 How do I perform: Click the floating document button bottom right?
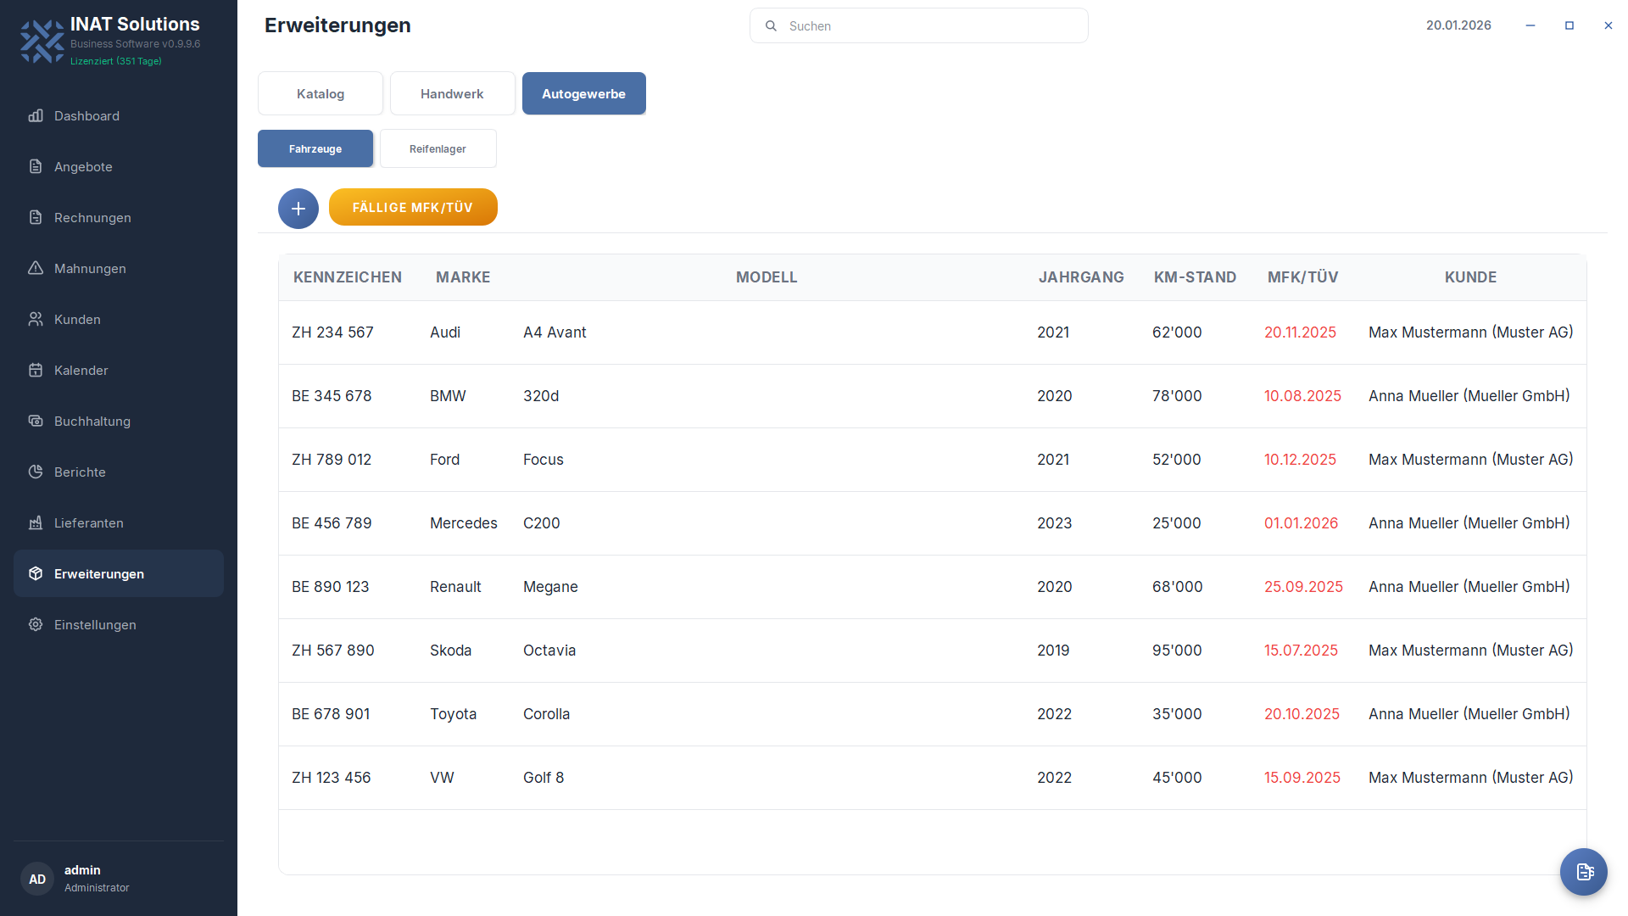(1583, 871)
